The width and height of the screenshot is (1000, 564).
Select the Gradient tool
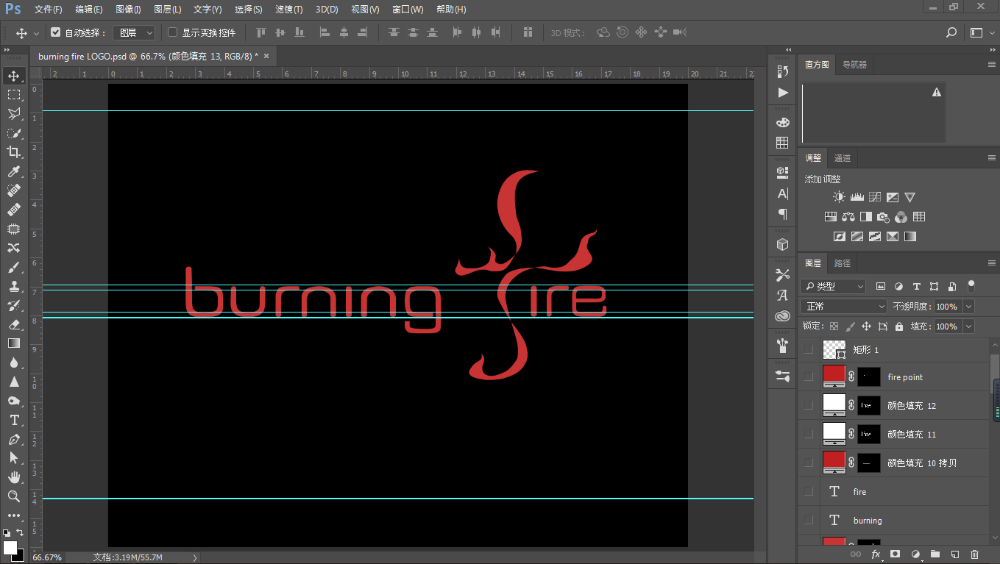click(13, 343)
